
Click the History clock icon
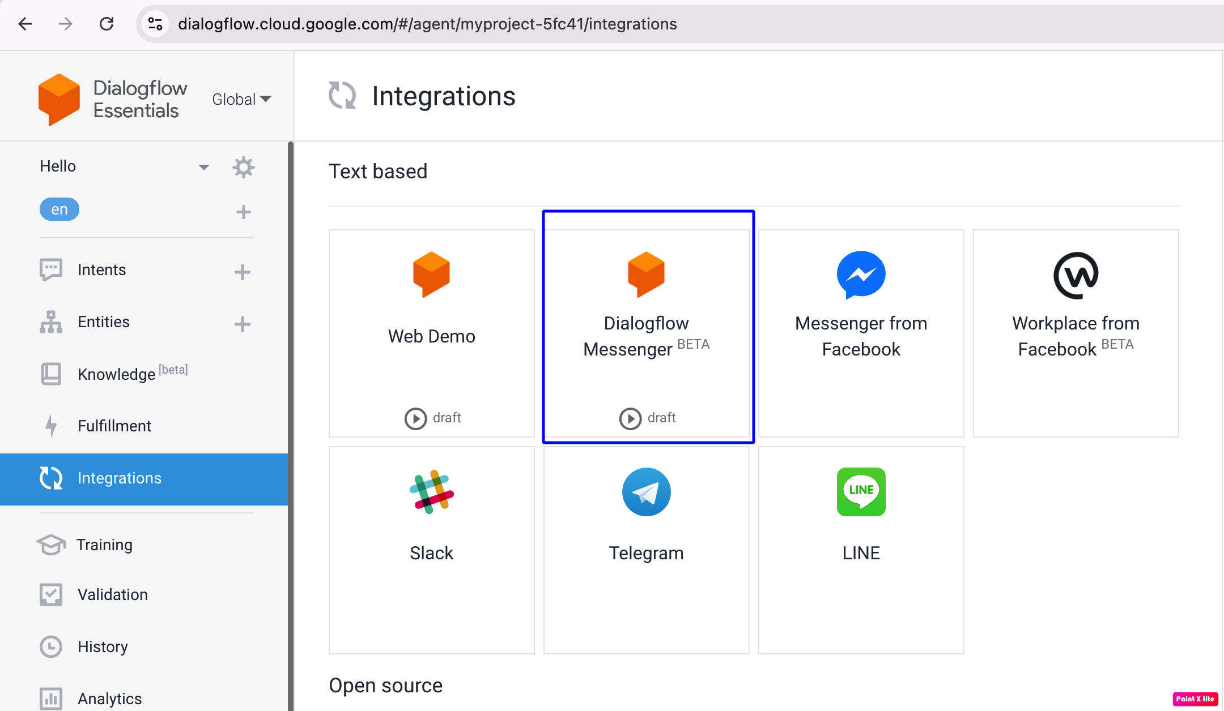pos(51,646)
